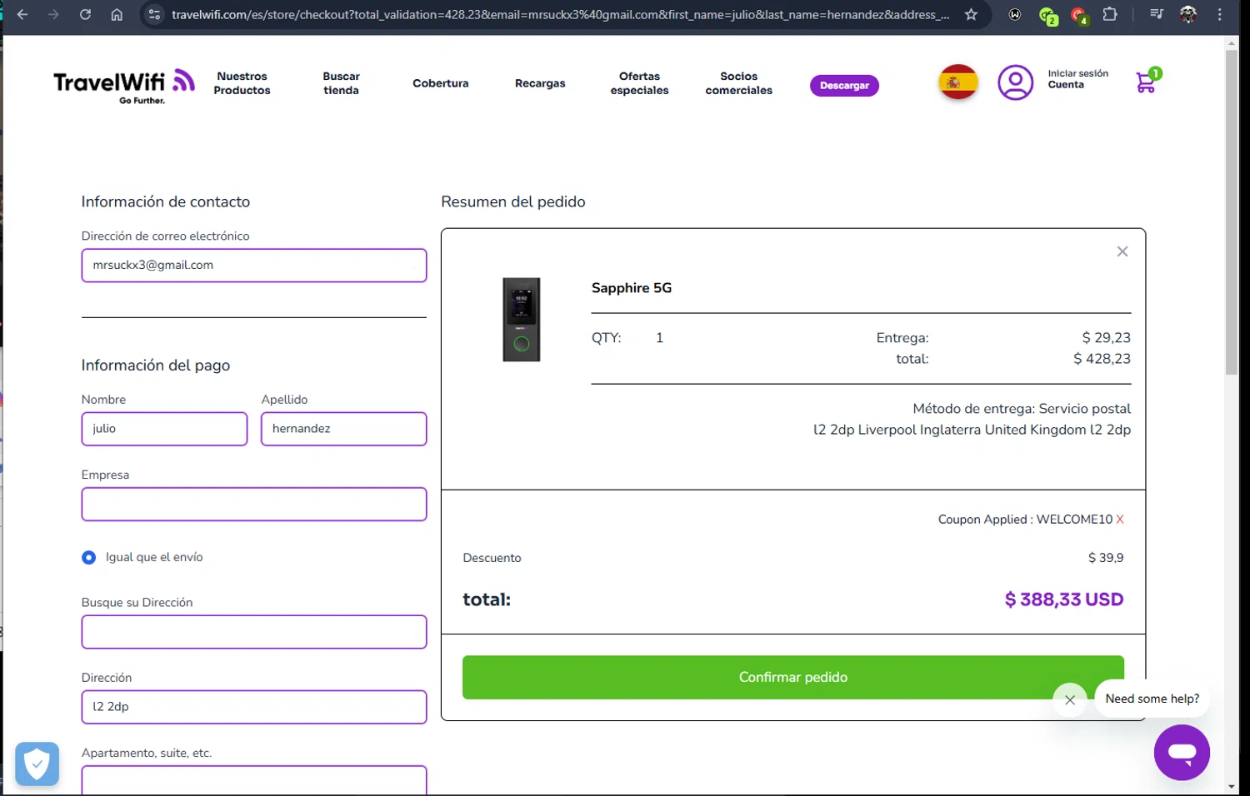Remove Sapphire 5G item with X icon
Image resolution: width=1250 pixels, height=796 pixels.
pyautogui.click(x=1122, y=251)
